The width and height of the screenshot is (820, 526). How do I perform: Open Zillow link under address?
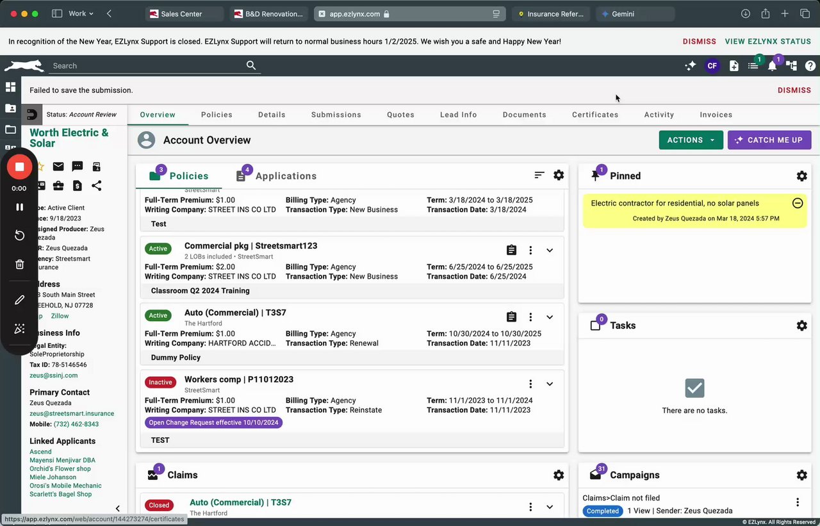click(60, 316)
